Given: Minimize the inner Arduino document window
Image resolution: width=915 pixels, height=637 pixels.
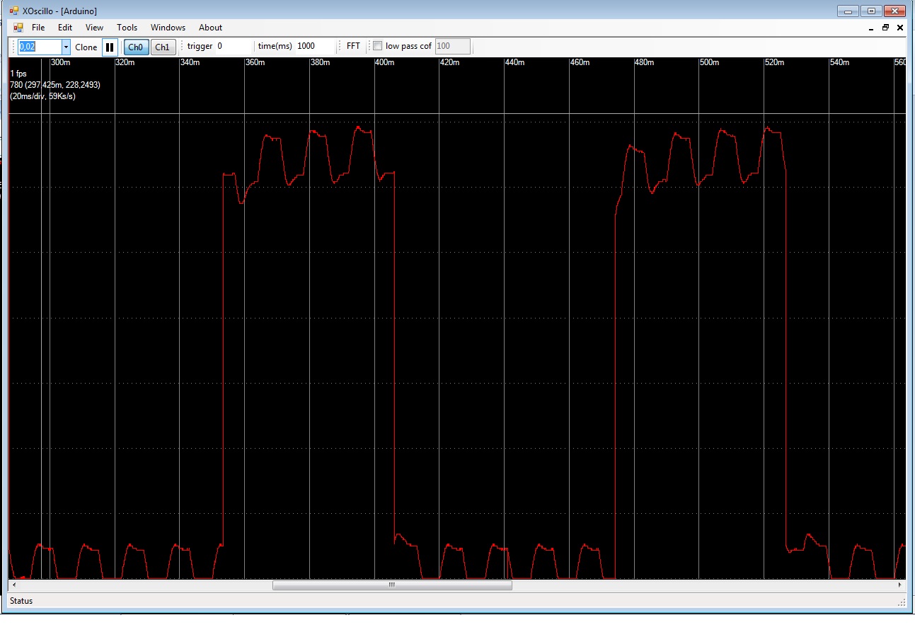Looking at the screenshot, I should (x=870, y=28).
